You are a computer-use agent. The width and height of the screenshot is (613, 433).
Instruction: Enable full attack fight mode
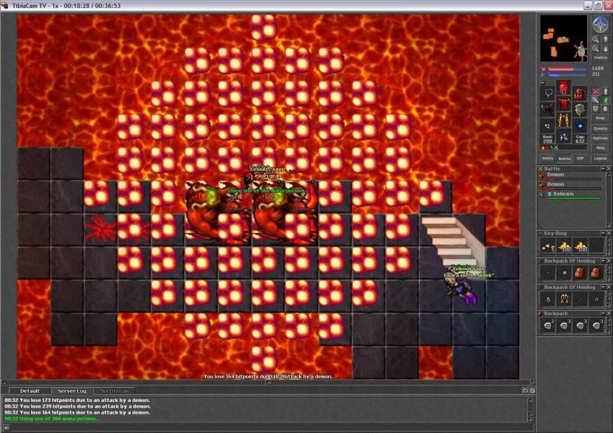(596, 92)
